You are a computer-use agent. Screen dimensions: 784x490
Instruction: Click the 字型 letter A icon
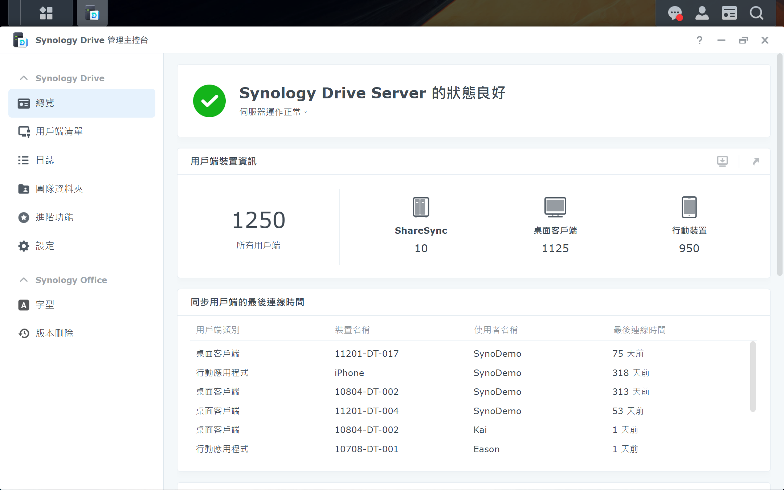(24, 305)
